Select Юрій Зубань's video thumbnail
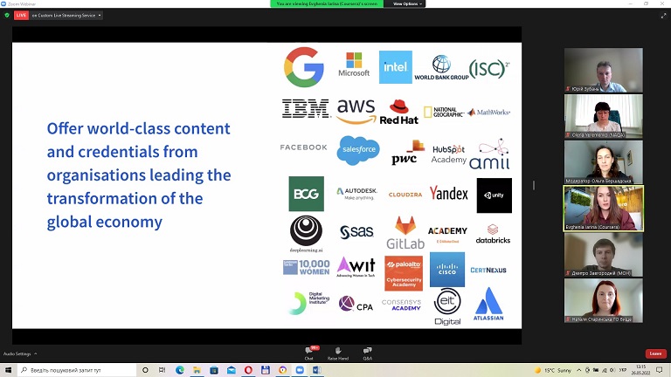Viewport: 671px width, 377px height. pos(604,70)
